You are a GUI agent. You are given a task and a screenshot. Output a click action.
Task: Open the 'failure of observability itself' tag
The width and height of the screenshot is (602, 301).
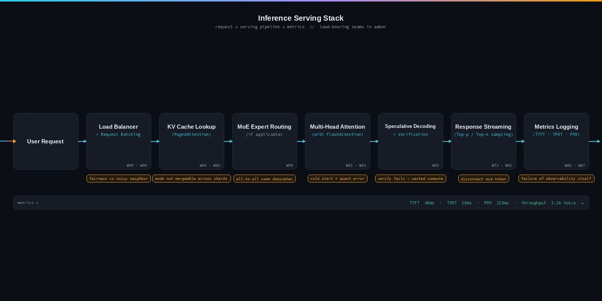(x=556, y=178)
